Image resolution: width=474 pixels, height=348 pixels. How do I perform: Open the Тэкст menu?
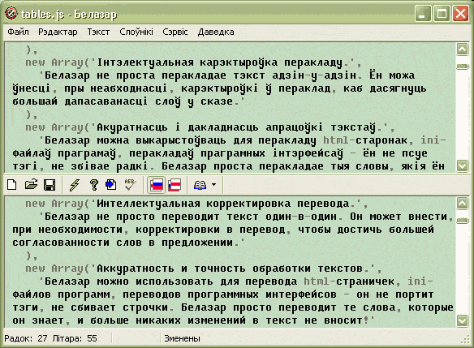tap(98, 32)
